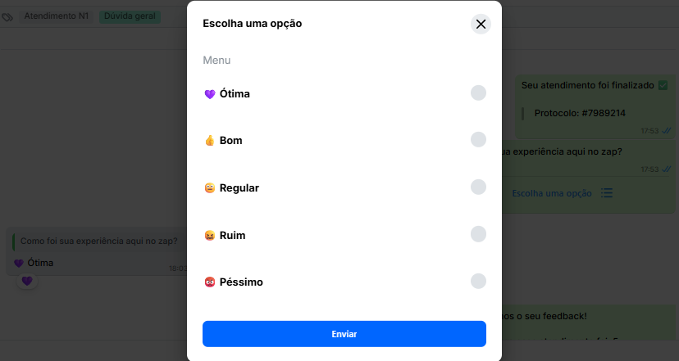The image size is (679, 361).
Task: Click the tag icon in the top bar
Action: [x=7, y=16]
